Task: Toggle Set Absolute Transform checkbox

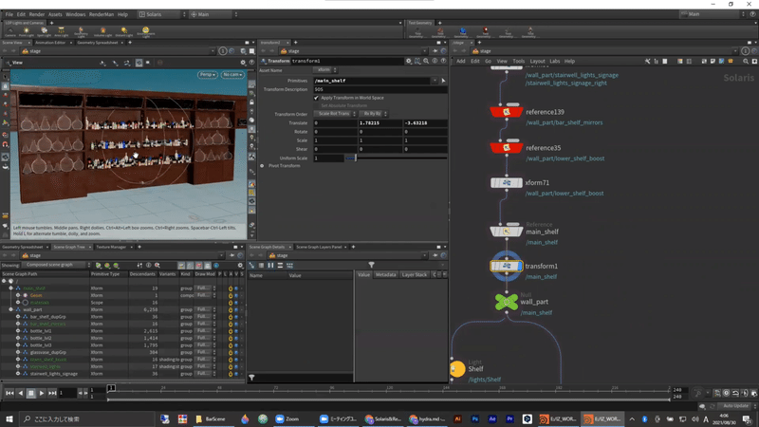Action: coord(317,105)
